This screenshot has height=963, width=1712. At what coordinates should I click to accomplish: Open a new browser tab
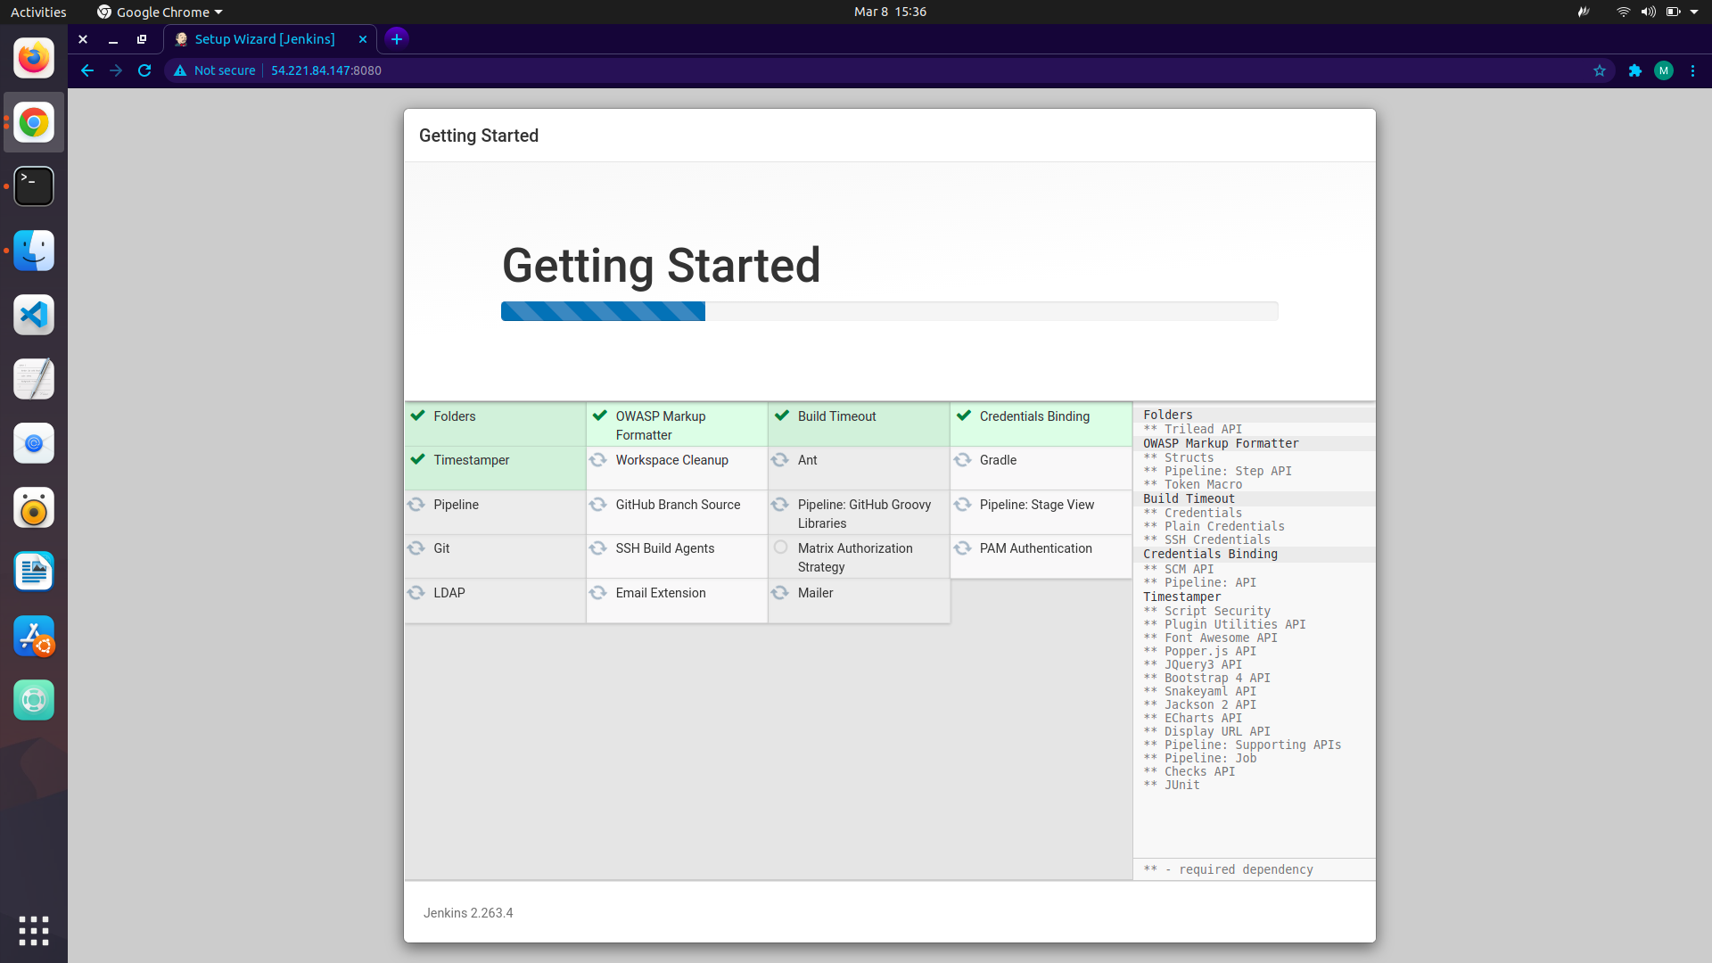click(x=397, y=38)
